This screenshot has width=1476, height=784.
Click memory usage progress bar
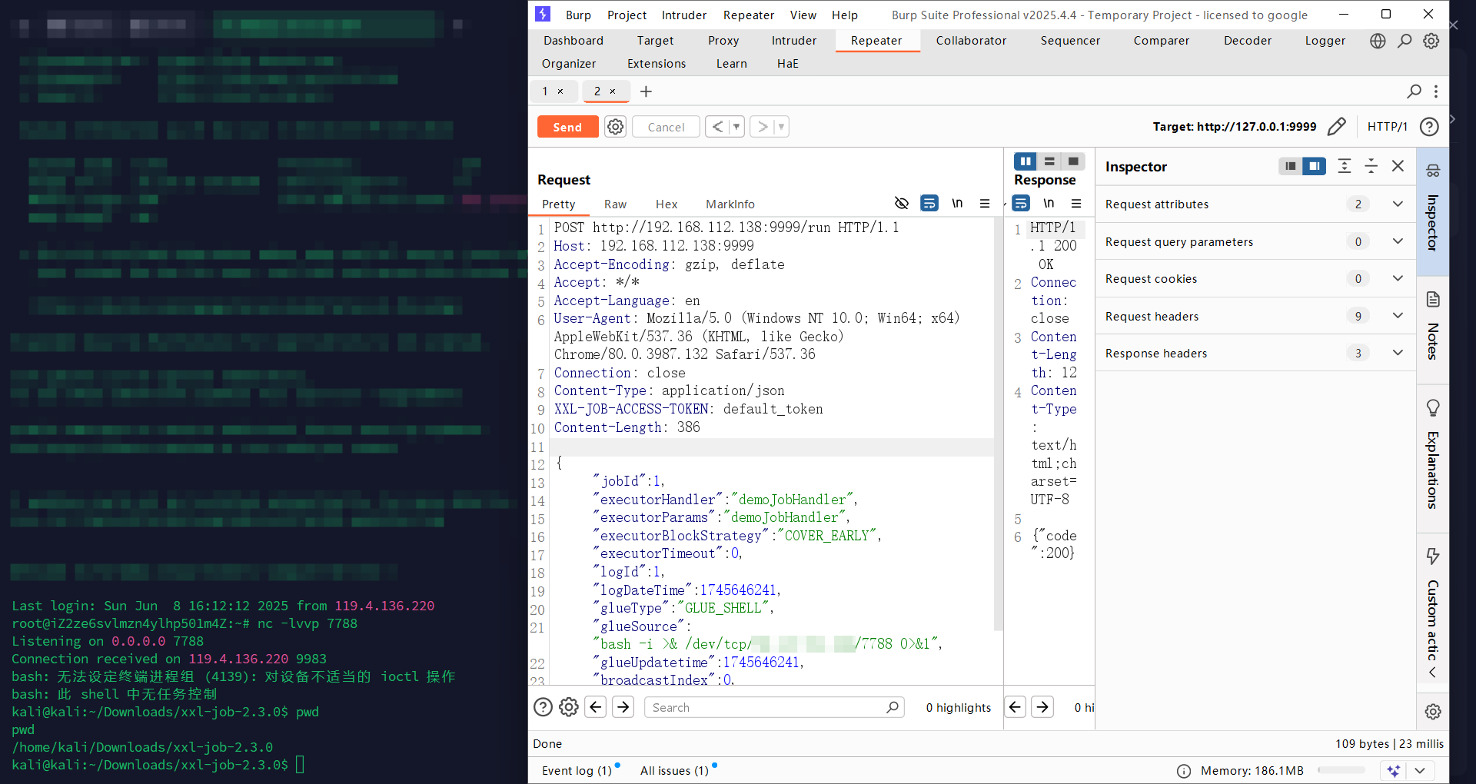pyautogui.click(x=1341, y=770)
